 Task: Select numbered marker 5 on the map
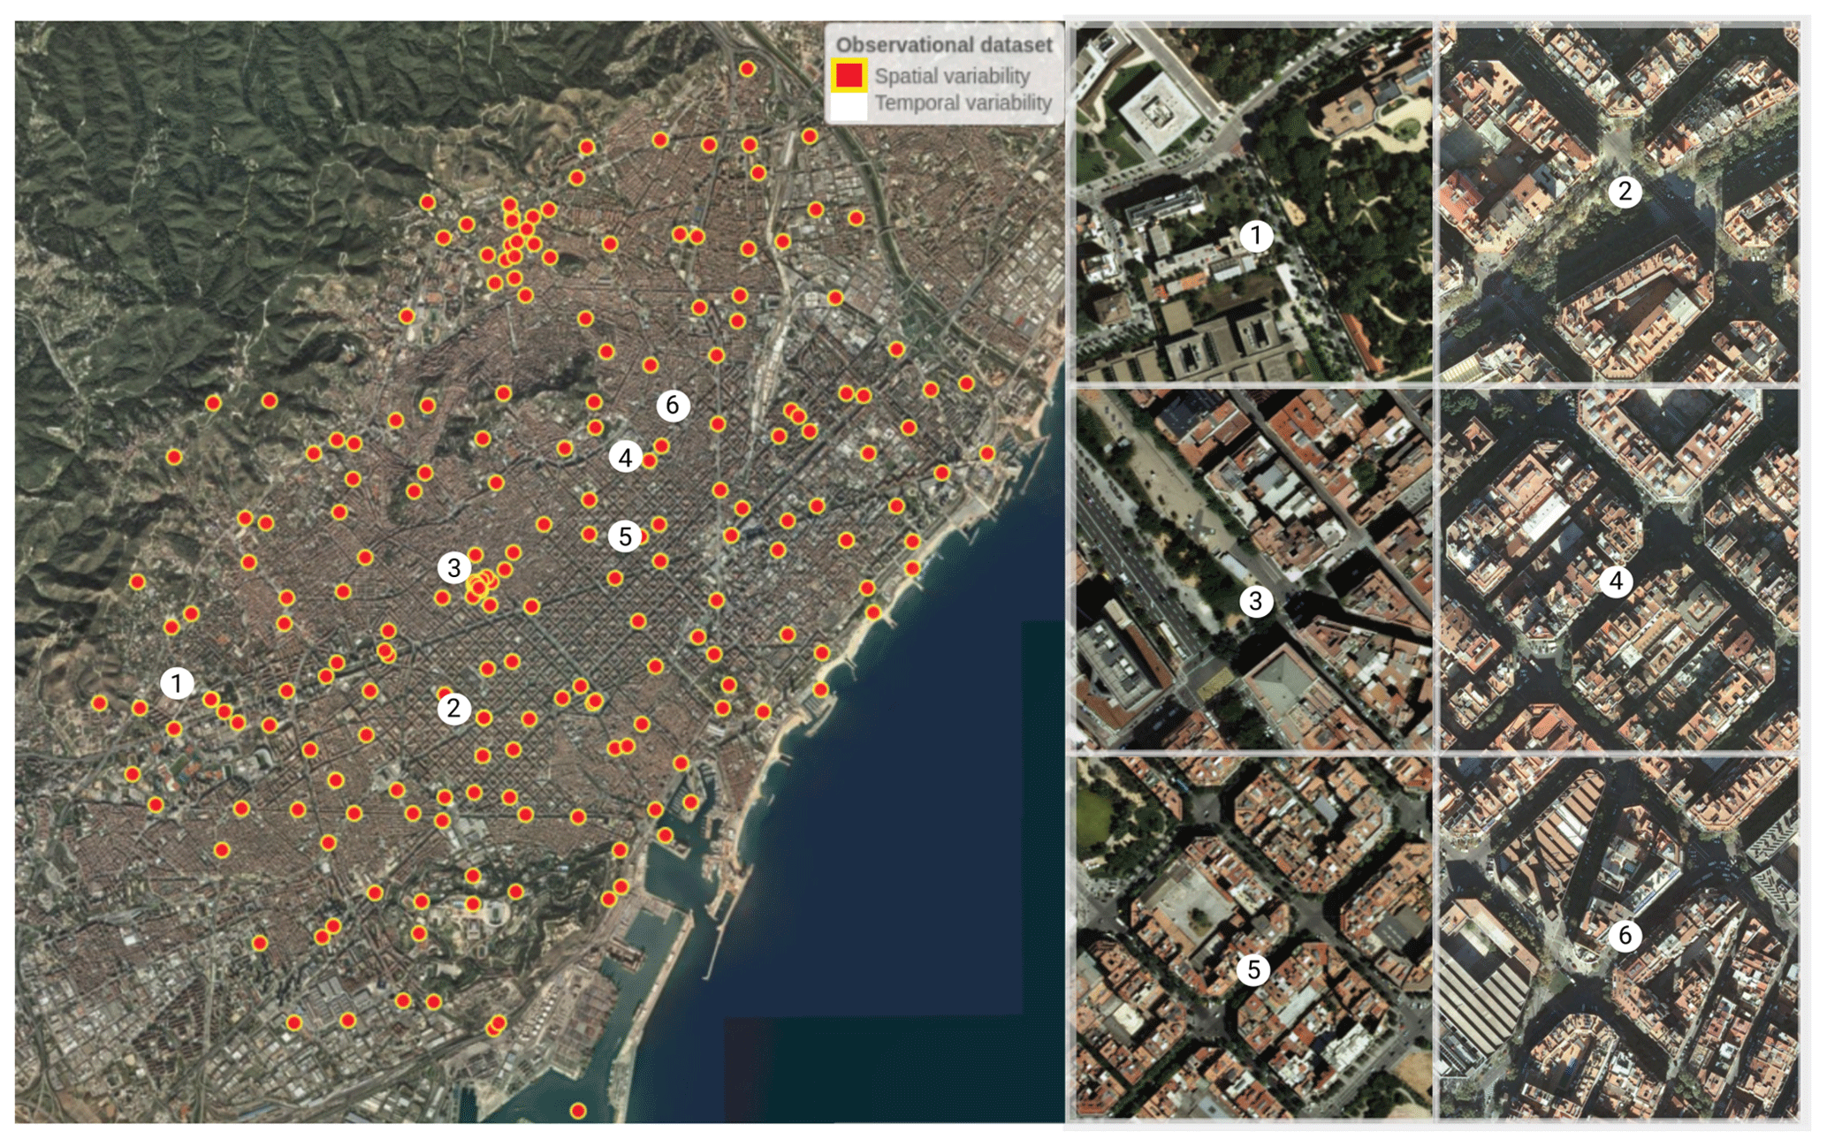(x=625, y=536)
